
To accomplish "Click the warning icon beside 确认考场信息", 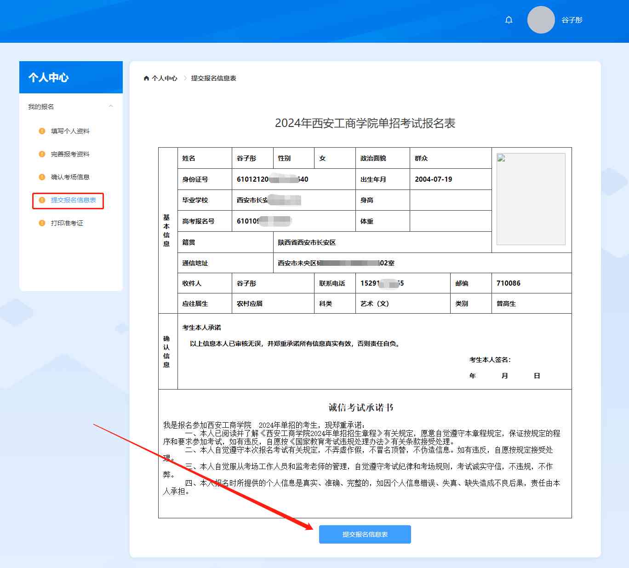I will (x=42, y=177).
